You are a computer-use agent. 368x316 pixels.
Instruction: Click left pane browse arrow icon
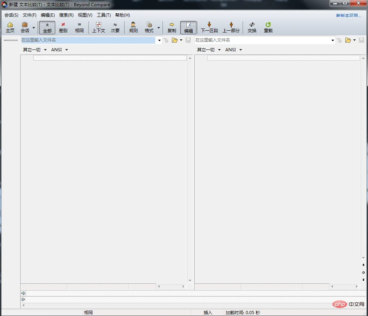(x=166, y=40)
